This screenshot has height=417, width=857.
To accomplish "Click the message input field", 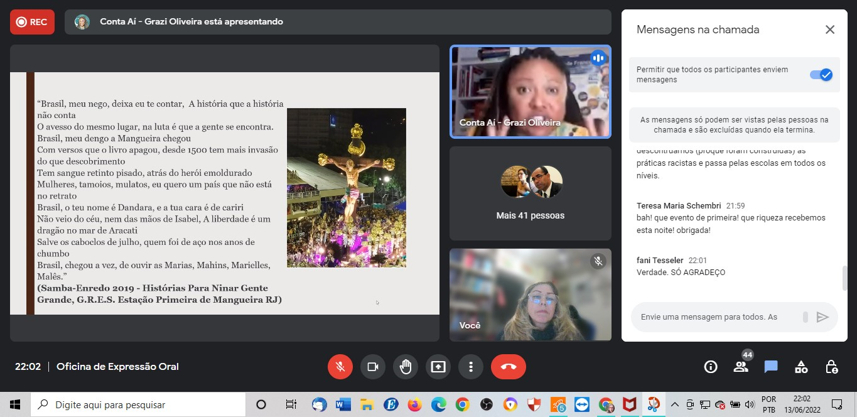I will [716, 317].
